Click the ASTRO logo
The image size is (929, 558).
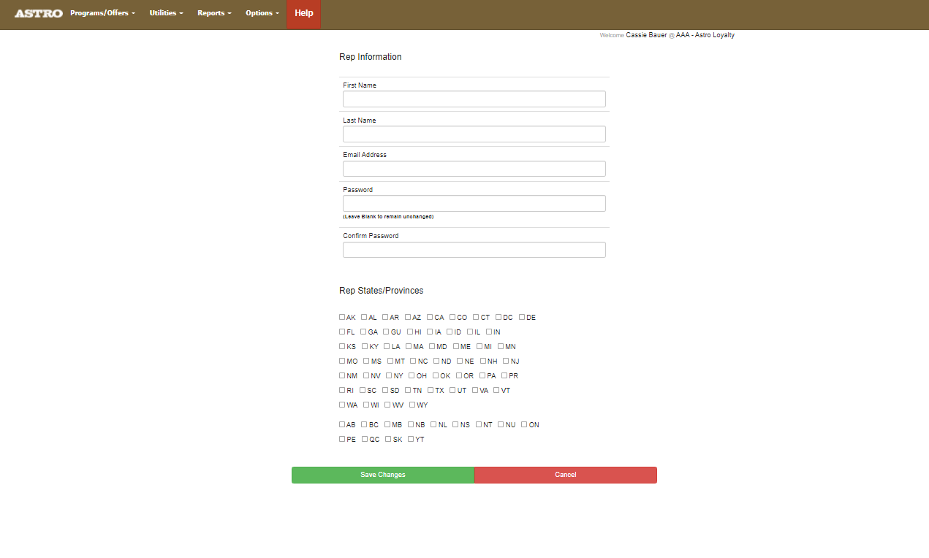coord(38,13)
